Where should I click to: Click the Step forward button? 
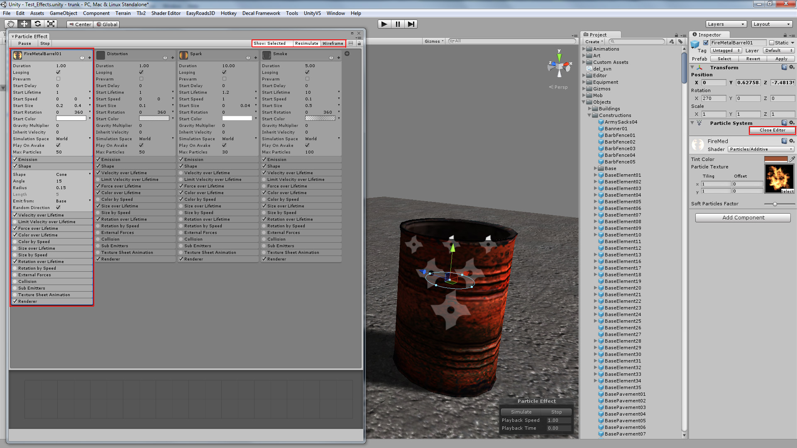(x=411, y=24)
